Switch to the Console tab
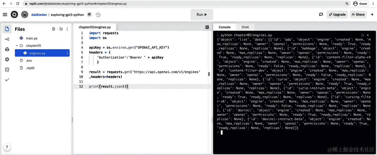377x155 pixels. 225,27
